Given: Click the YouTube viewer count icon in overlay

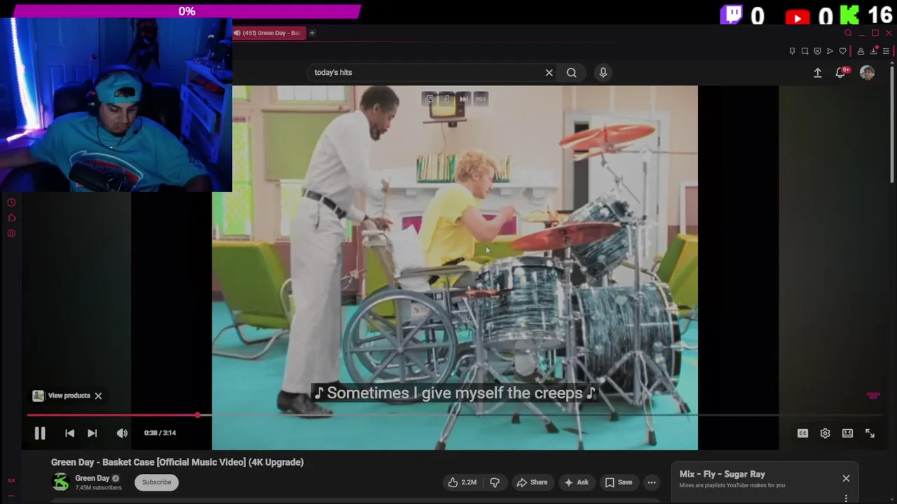Looking at the screenshot, I should [797, 16].
